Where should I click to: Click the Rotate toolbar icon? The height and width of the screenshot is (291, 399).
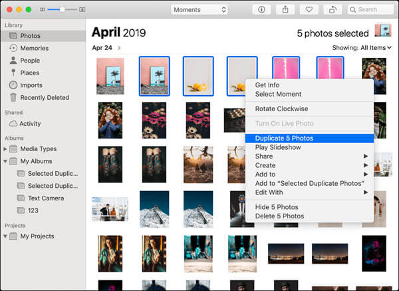coord(332,10)
